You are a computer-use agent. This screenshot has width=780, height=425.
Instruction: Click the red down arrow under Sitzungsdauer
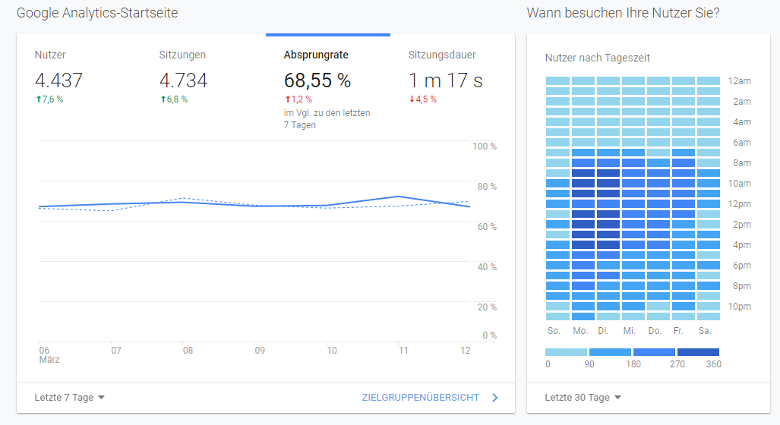point(412,99)
